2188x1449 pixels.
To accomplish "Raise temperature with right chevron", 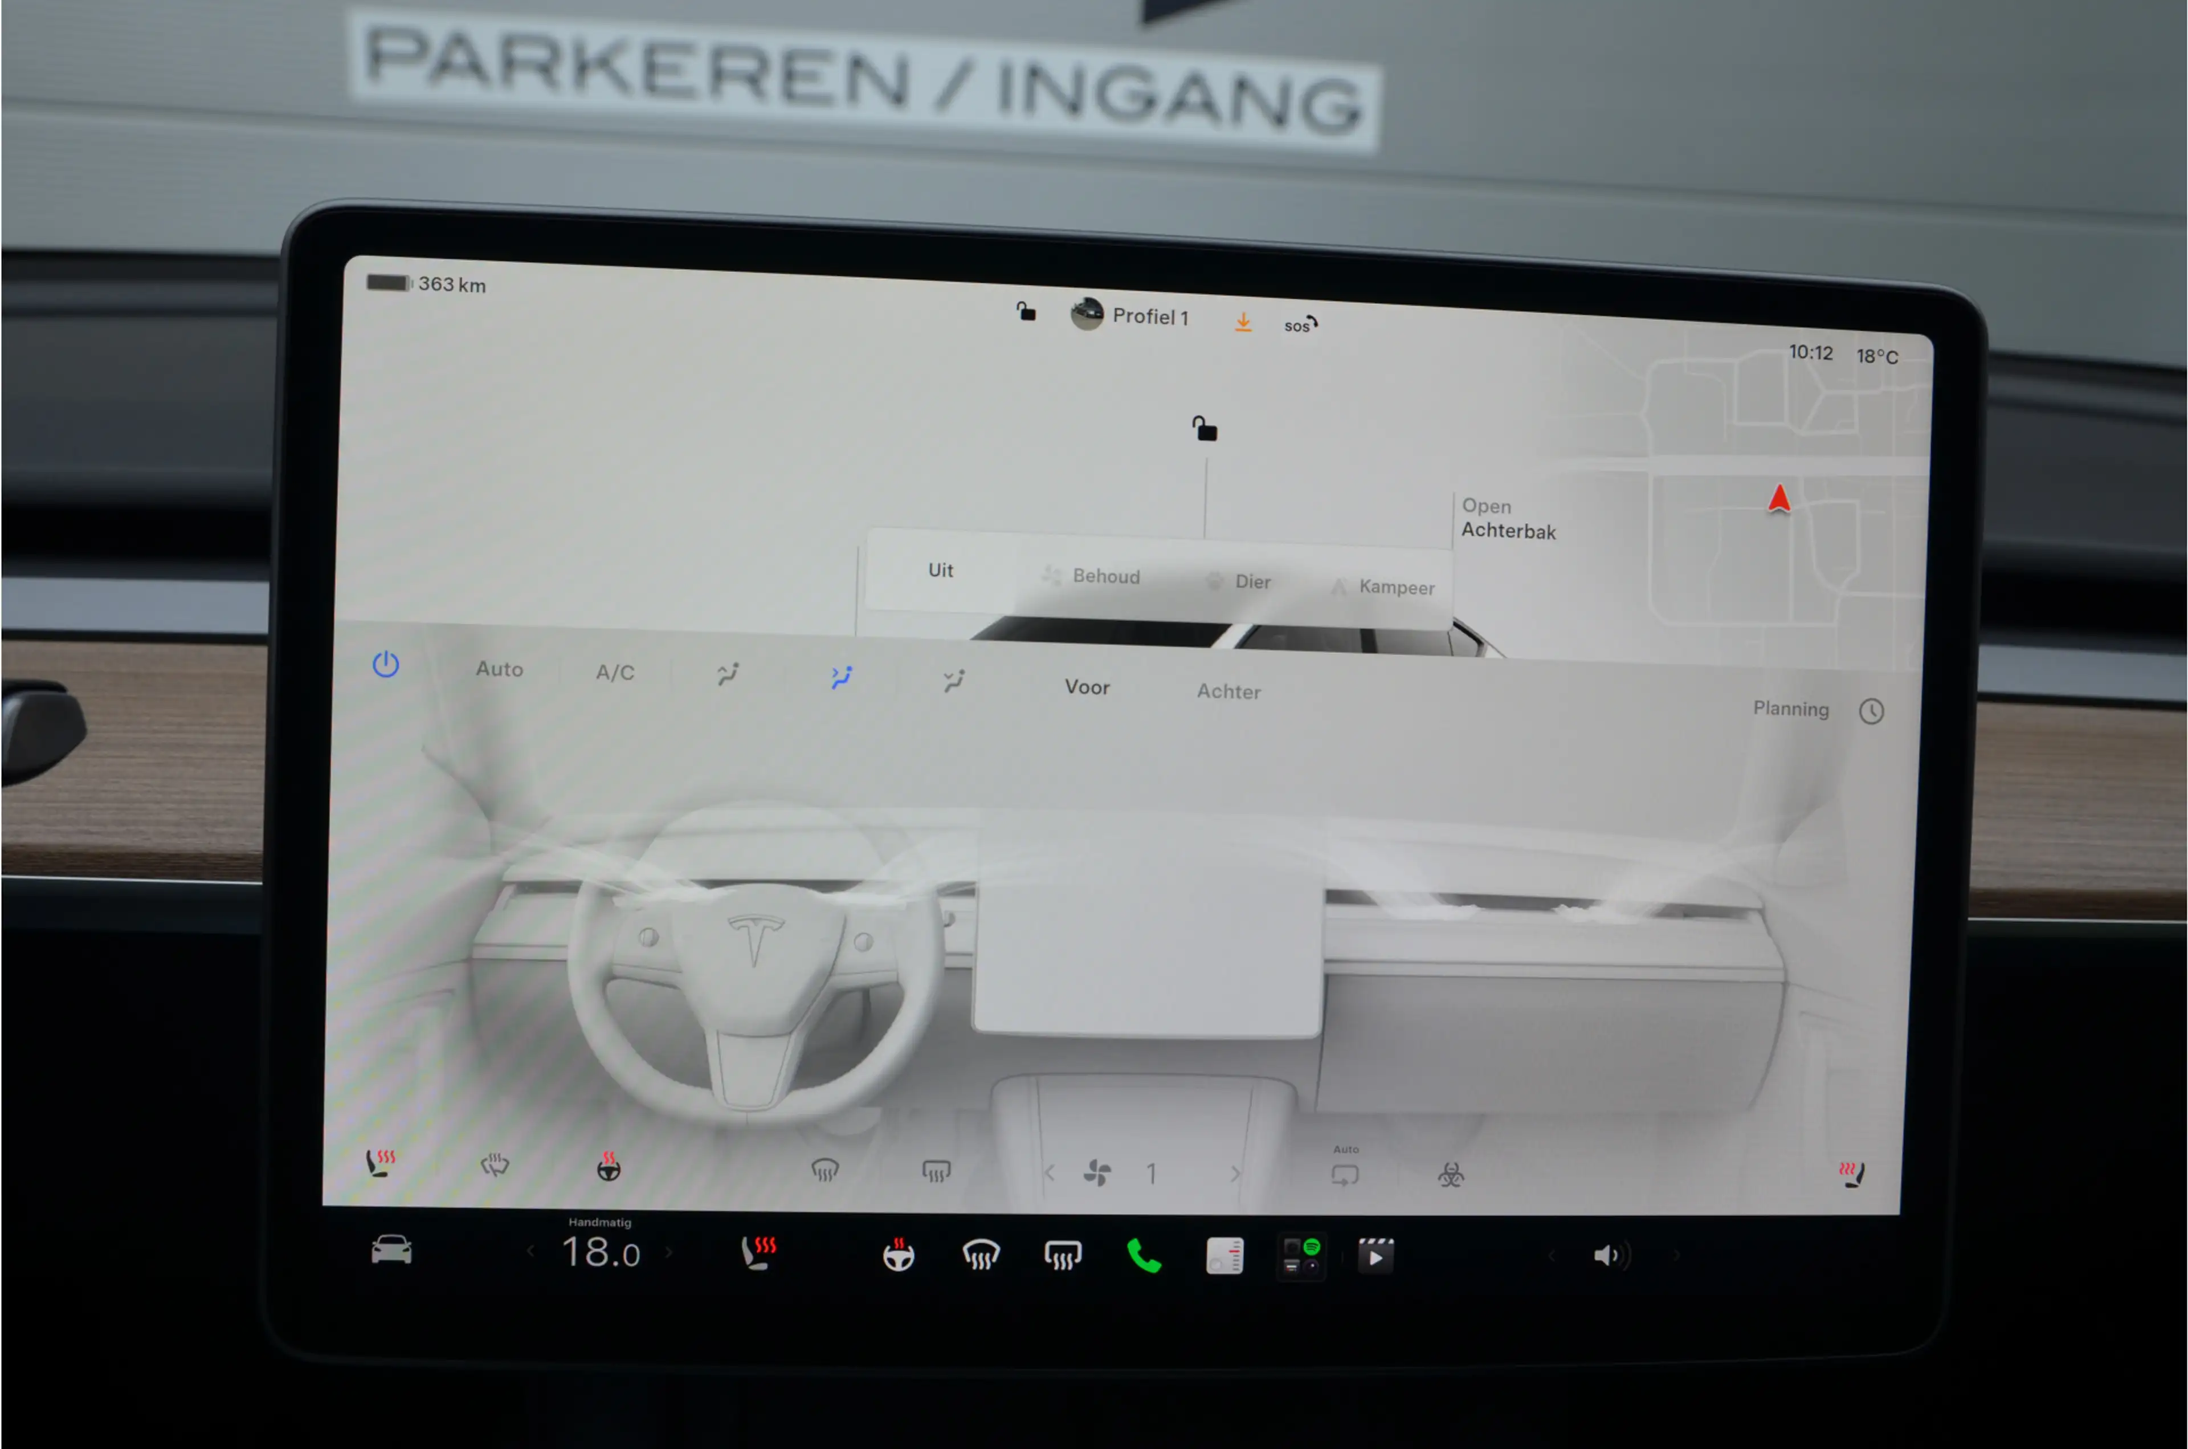I will [x=669, y=1252].
